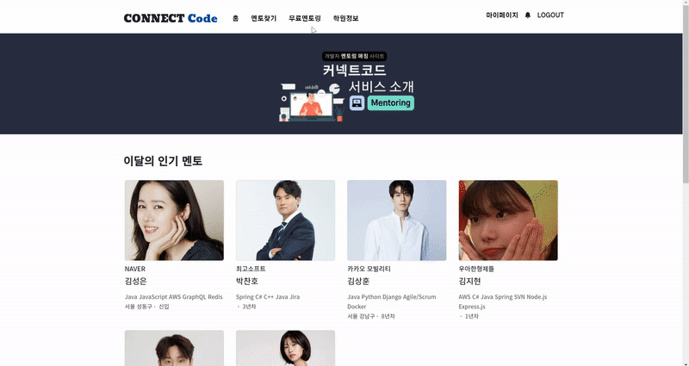Open 멘토찾기 menu item
This screenshot has width=689, height=366.
(264, 18)
